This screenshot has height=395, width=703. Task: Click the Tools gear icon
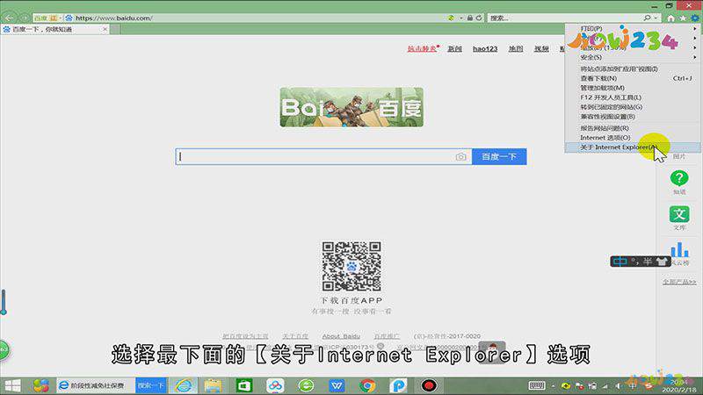click(694, 18)
